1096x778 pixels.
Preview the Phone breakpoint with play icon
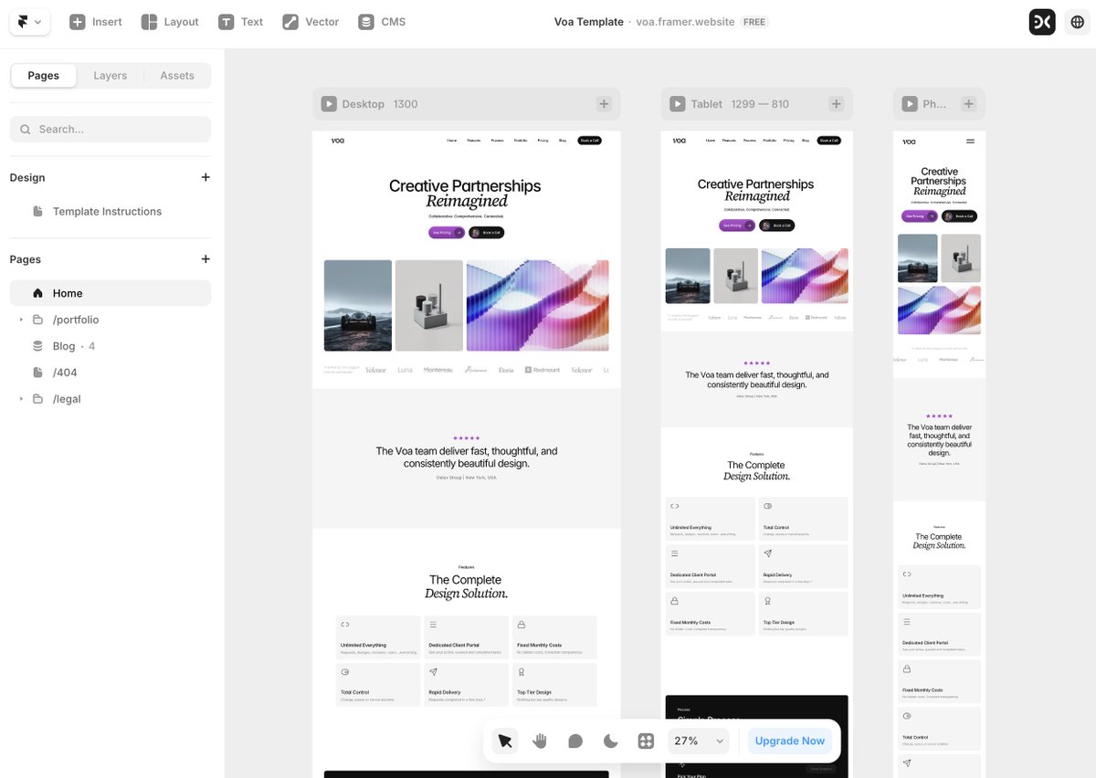(x=910, y=104)
